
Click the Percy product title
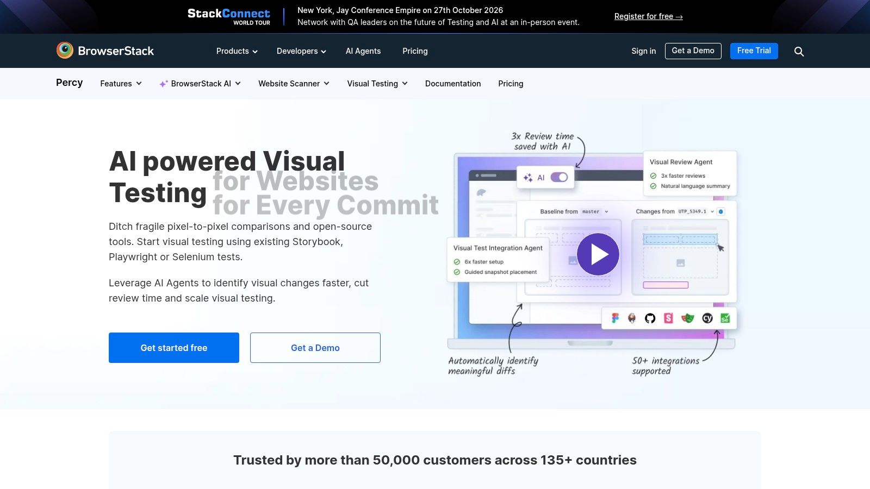[x=70, y=83]
